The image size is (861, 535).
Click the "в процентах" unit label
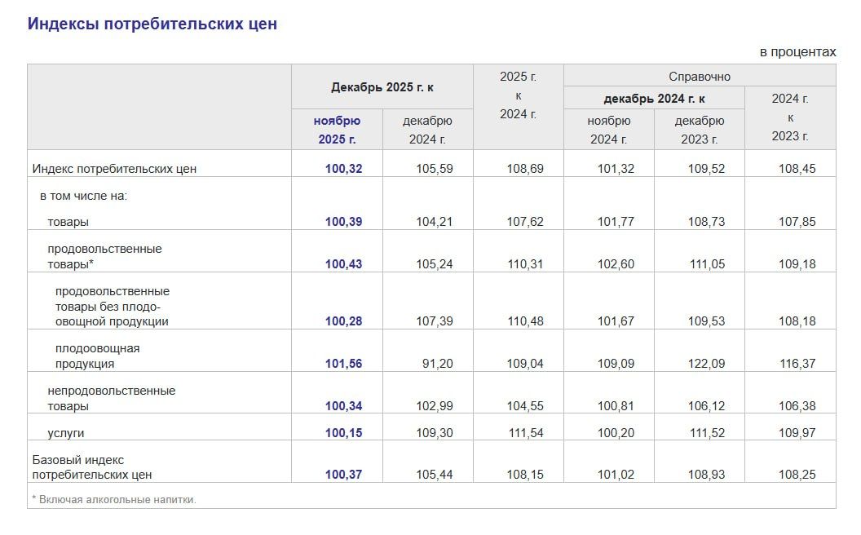coord(797,51)
